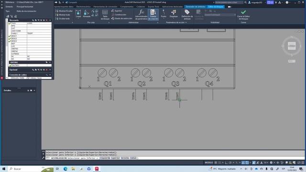Click Estado de restricción button
The height and width of the screenshot is (172, 306).
tap(121, 18)
